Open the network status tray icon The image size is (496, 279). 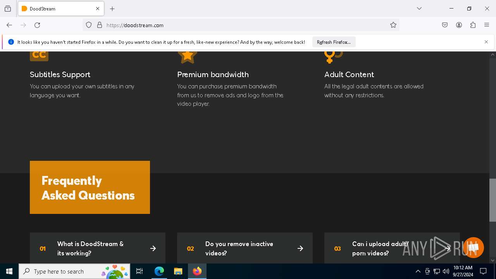click(437, 271)
